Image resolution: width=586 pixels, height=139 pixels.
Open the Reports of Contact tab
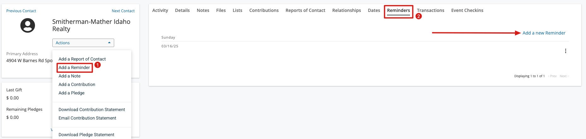(305, 10)
